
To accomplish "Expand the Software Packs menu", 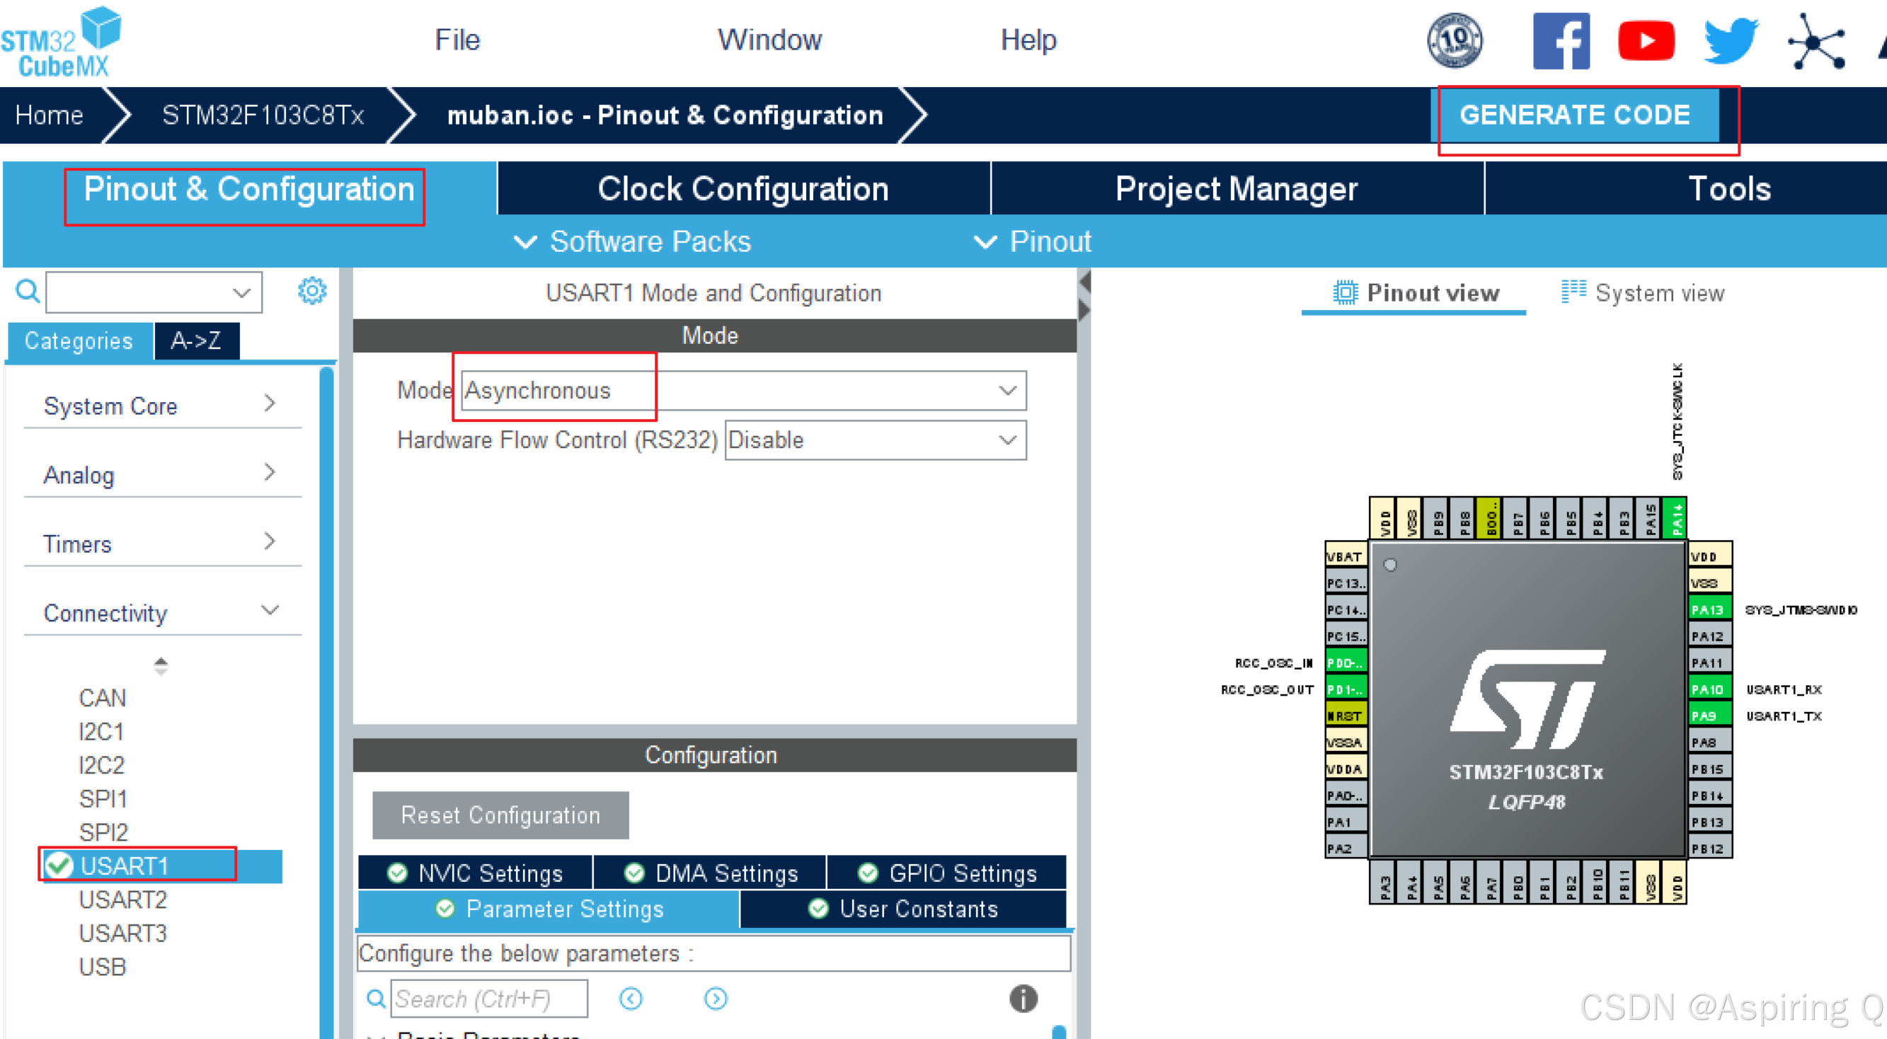I will (633, 241).
